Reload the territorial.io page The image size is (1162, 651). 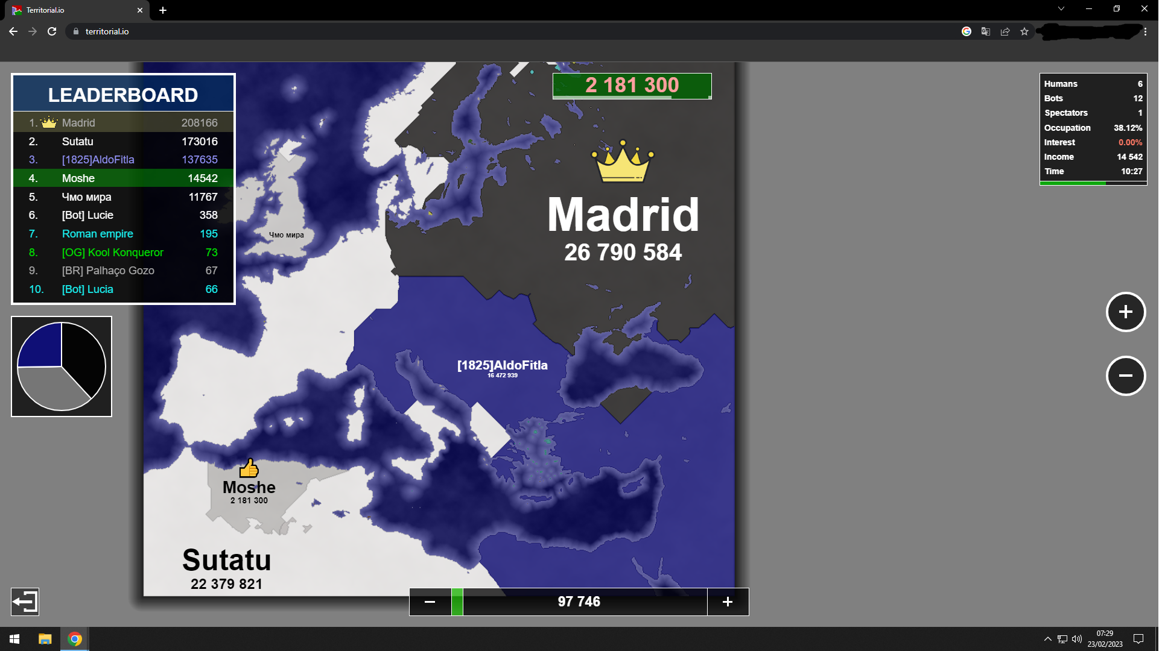click(52, 31)
